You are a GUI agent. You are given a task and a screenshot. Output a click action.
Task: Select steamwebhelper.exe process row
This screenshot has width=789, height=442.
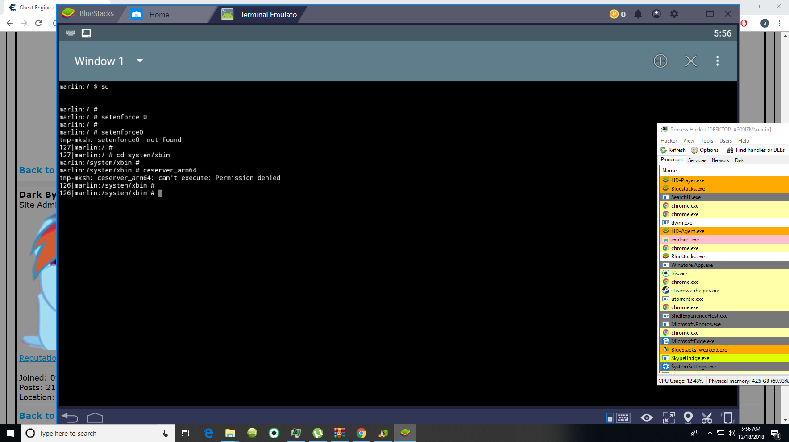point(724,291)
